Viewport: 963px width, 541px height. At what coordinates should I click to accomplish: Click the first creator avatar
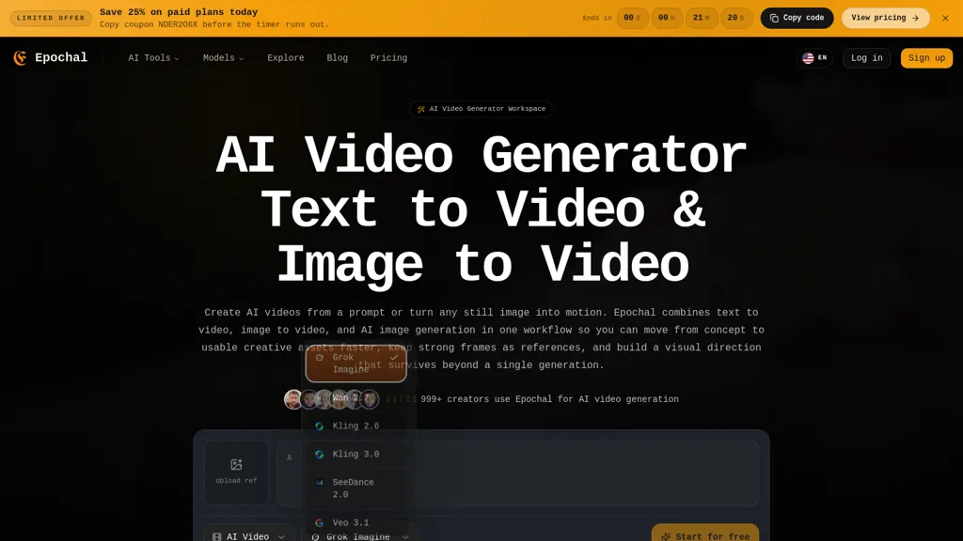click(293, 398)
